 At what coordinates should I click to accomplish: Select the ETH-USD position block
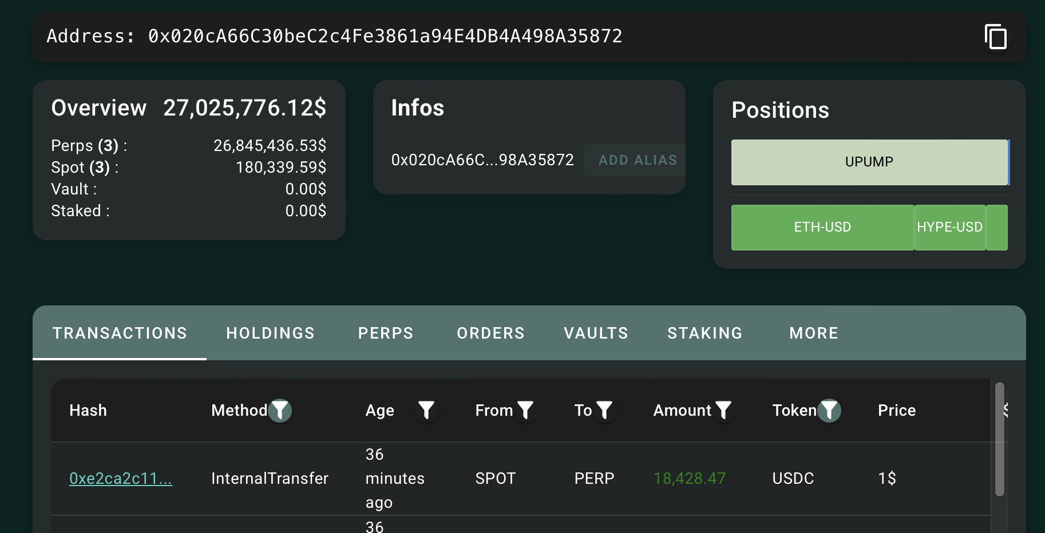tap(822, 227)
